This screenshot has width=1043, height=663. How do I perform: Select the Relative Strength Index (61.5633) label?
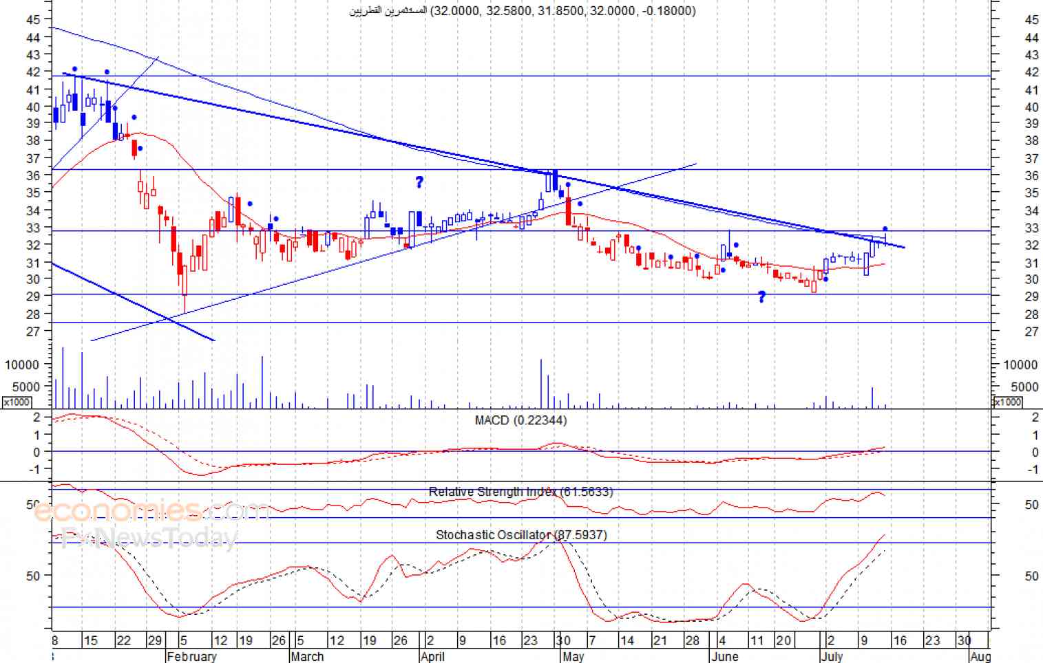(520, 492)
